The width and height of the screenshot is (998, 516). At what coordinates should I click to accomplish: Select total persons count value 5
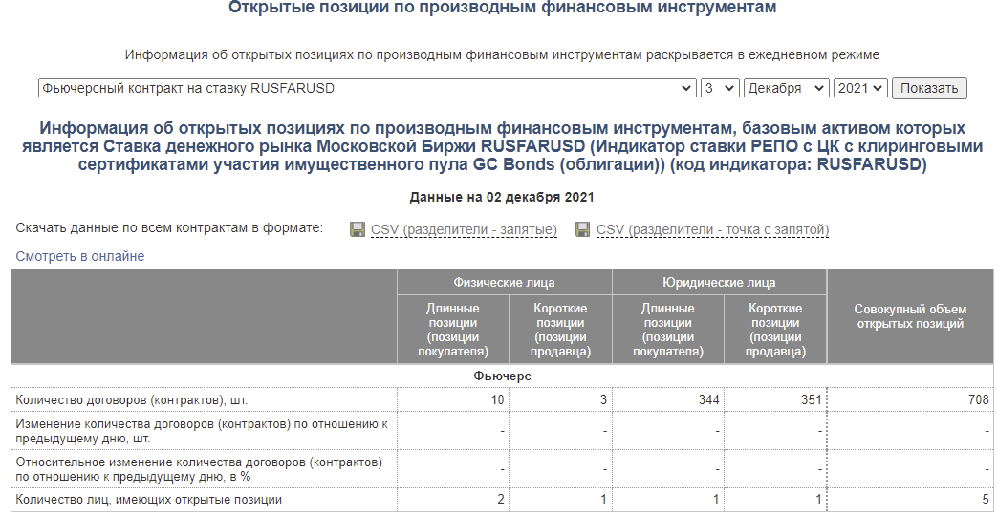(x=986, y=500)
